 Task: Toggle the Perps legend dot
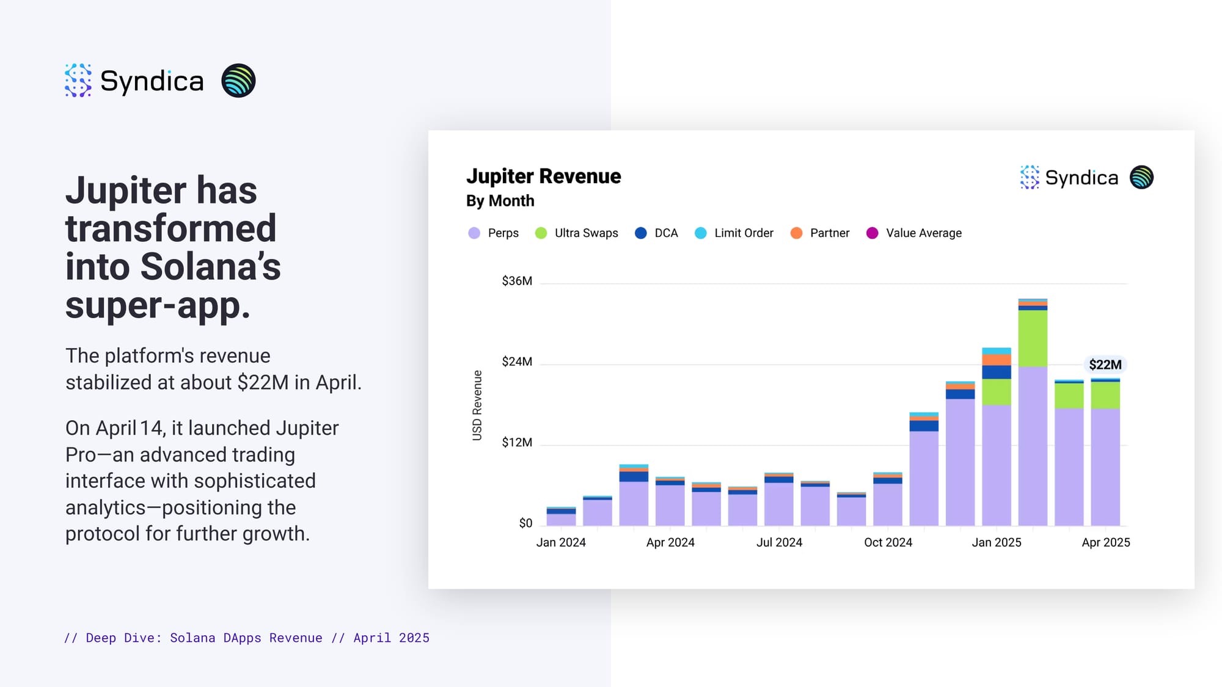tap(474, 233)
